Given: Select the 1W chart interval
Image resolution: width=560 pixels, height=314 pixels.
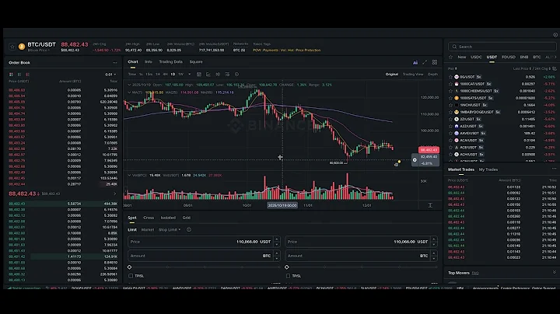Looking at the screenshot, I should pyautogui.click(x=180, y=74).
